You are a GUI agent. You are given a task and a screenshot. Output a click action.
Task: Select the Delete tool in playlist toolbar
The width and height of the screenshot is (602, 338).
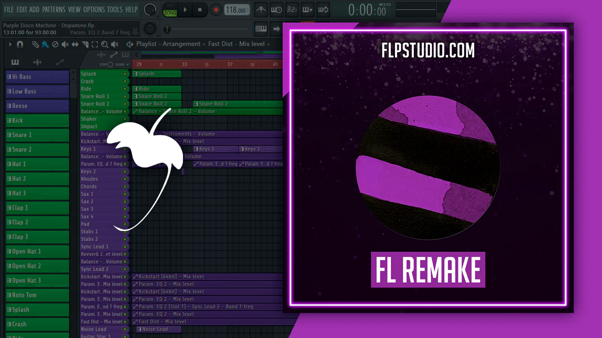[x=55, y=44]
